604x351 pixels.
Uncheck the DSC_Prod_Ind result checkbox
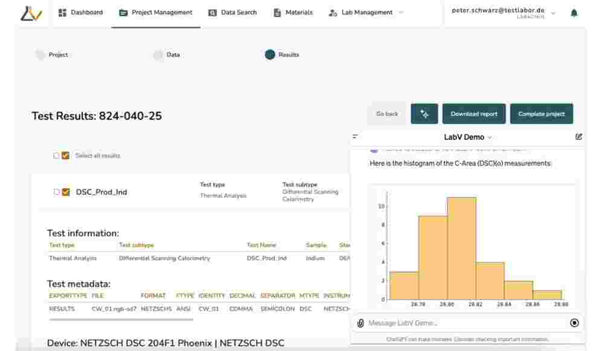click(x=66, y=192)
